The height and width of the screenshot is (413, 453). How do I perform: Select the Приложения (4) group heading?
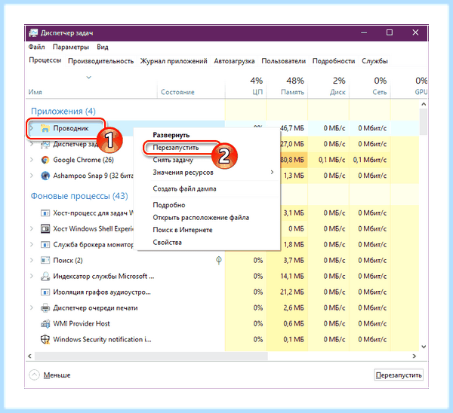pyautogui.click(x=63, y=111)
